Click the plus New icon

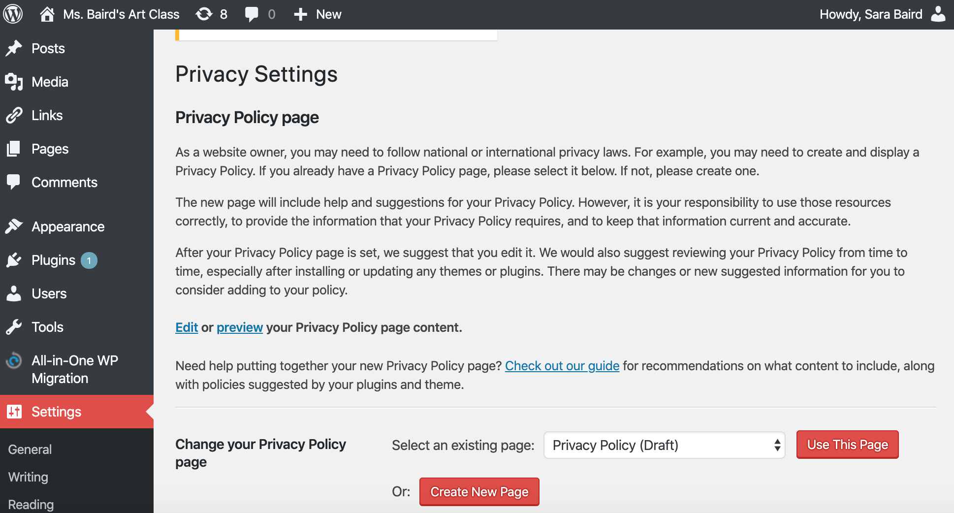click(x=300, y=14)
